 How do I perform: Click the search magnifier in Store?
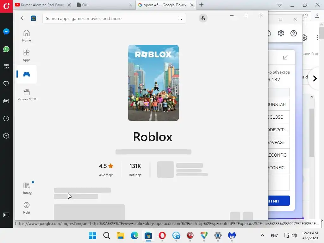(180, 18)
